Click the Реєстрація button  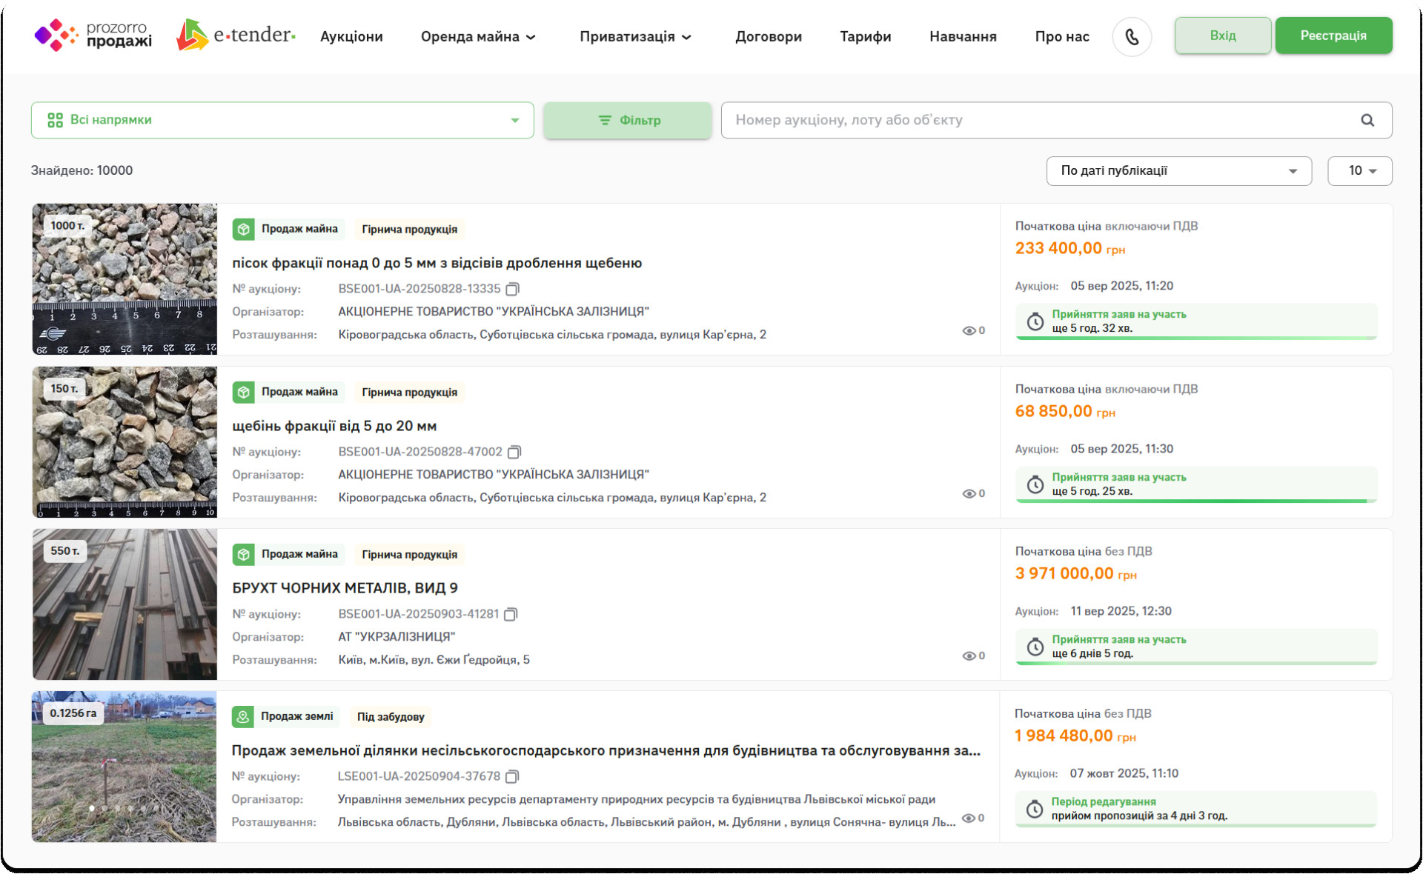pyautogui.click(x=1333, y=36)
